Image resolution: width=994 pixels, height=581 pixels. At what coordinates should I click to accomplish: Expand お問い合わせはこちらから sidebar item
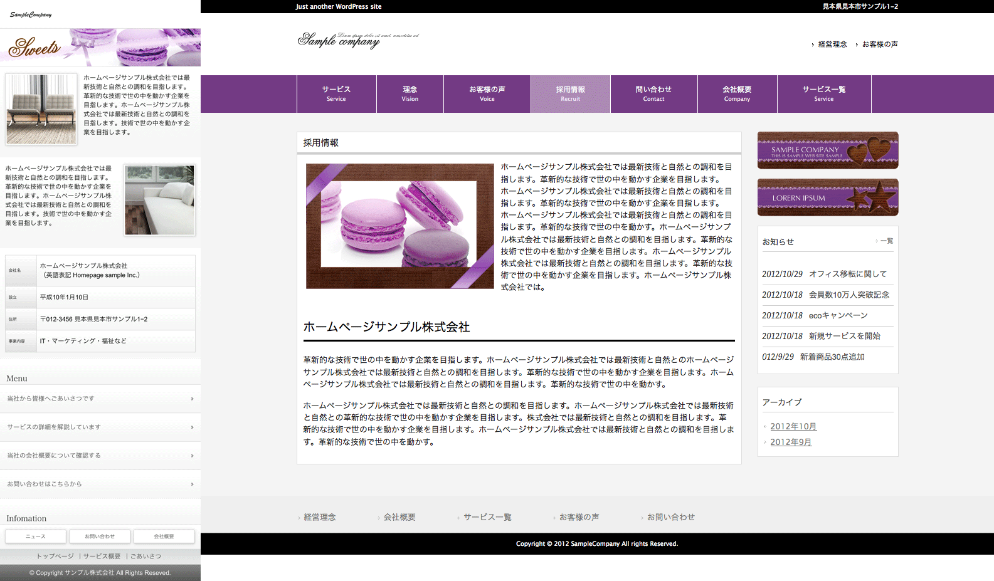pos(100,484)
